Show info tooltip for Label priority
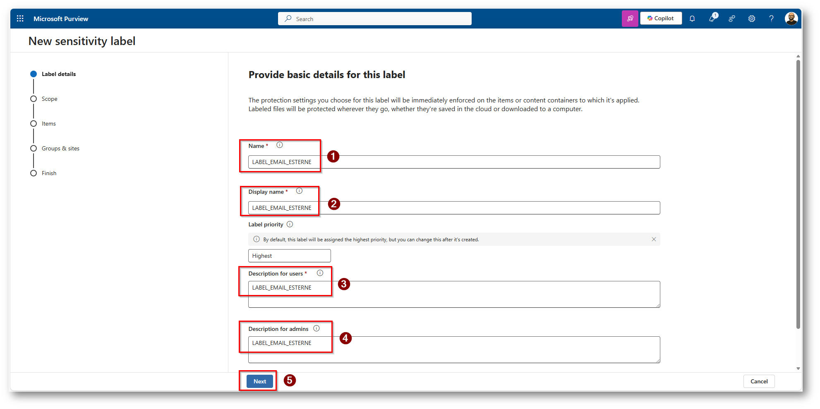This screenshot has width=820, height=409. (x=290, y=224)
